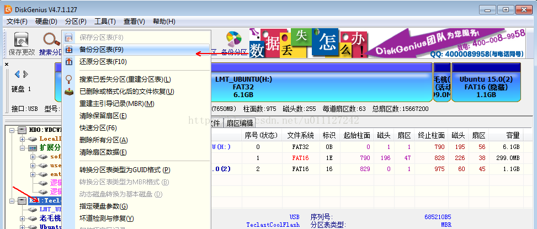
Task: Click the 起始柱面 column header
Action: pos(357,136)
